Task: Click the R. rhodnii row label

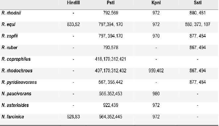Action: (11, 13)
